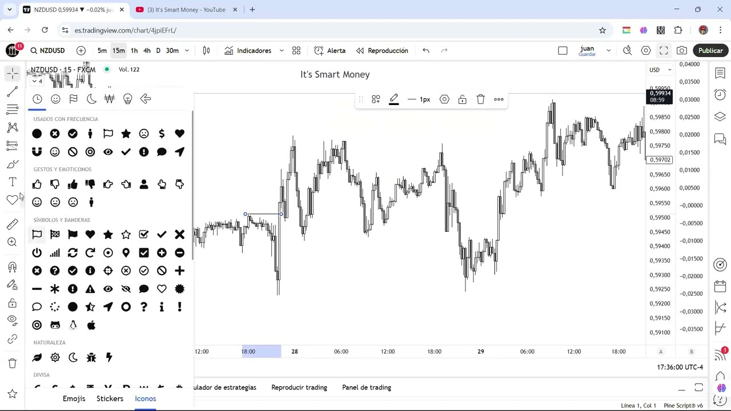This screenshot has width=731, height=411.
Task: Toggle lock all drawings
Action: tap(12, 303)
